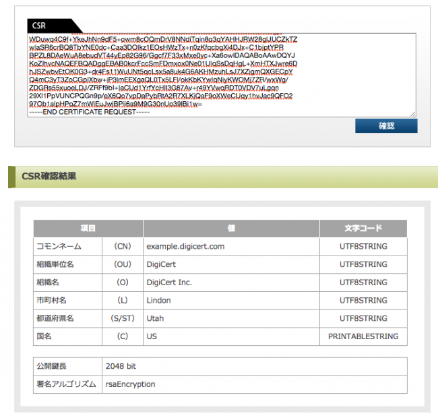Grab the CSR textarea resize handle
Viewport: 438px width, 418px height.
pos(413,114)
